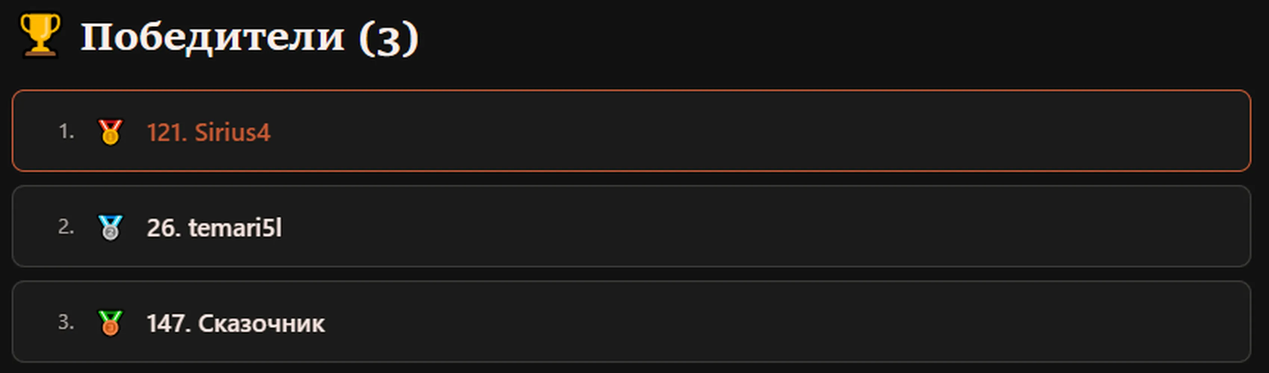This screenshot has height=373, width=1269.
Task: Click the gold medal icon beside Sirius4
Action: pos(110,132)
